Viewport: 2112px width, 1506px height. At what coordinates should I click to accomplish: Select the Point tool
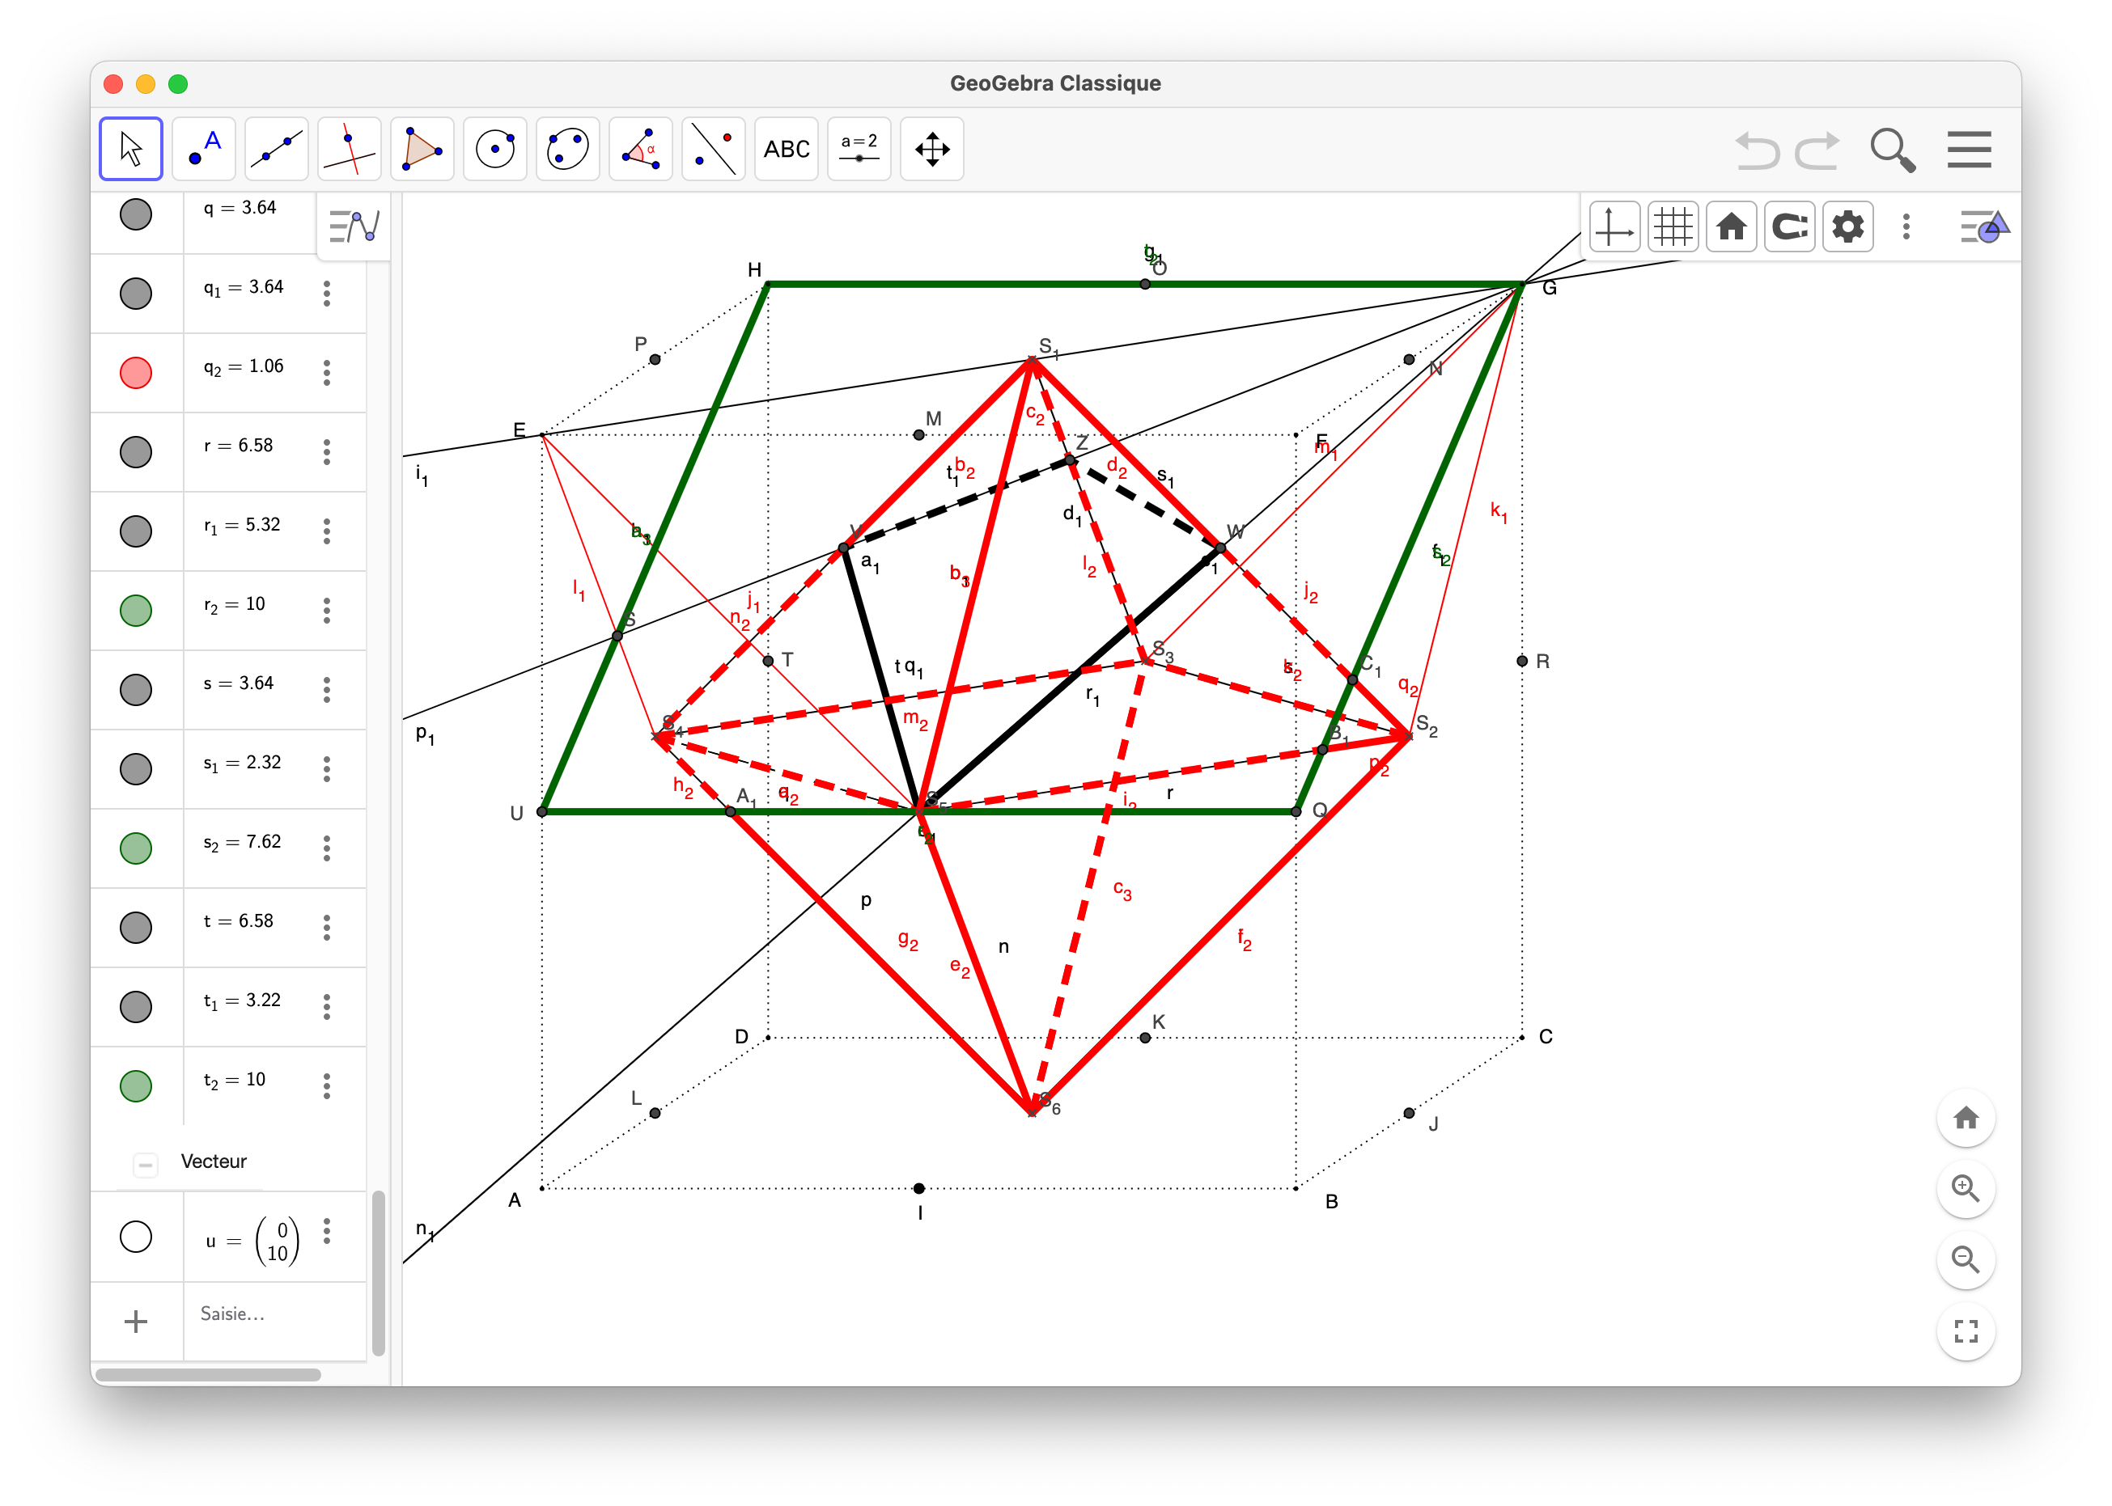click(x=204, y=148)
